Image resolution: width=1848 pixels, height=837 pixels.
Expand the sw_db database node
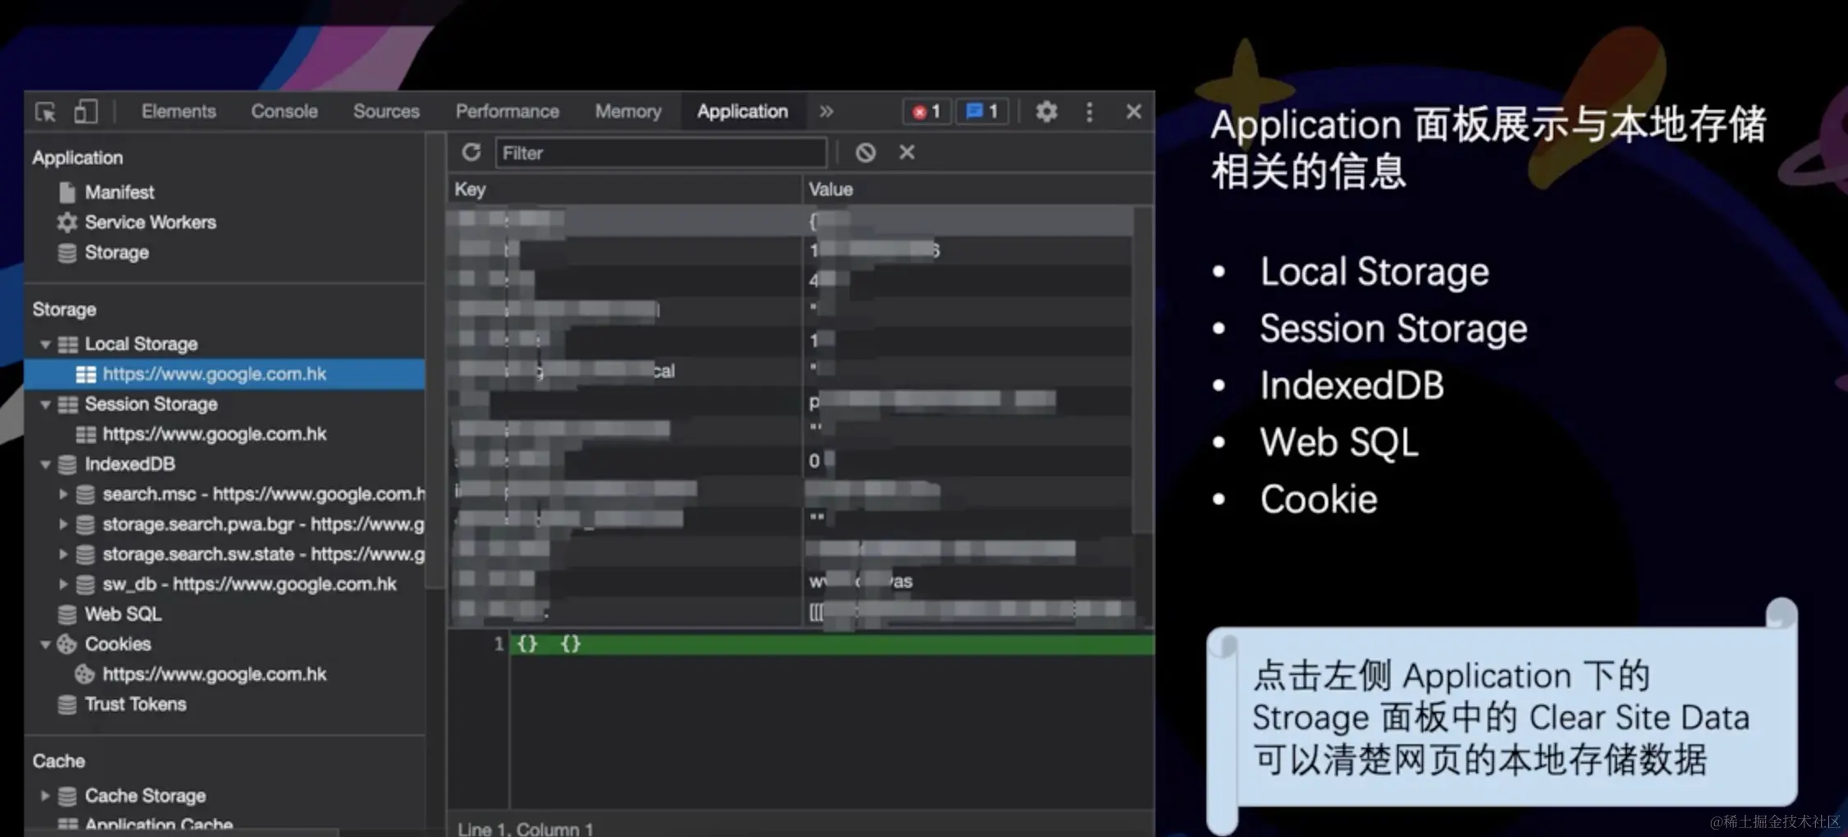click(63, 585)
